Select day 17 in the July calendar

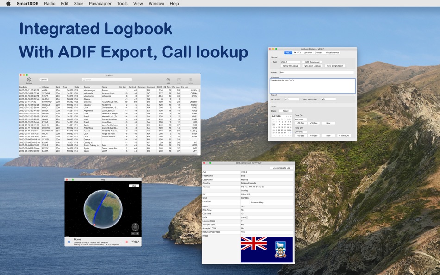[285, 127]
